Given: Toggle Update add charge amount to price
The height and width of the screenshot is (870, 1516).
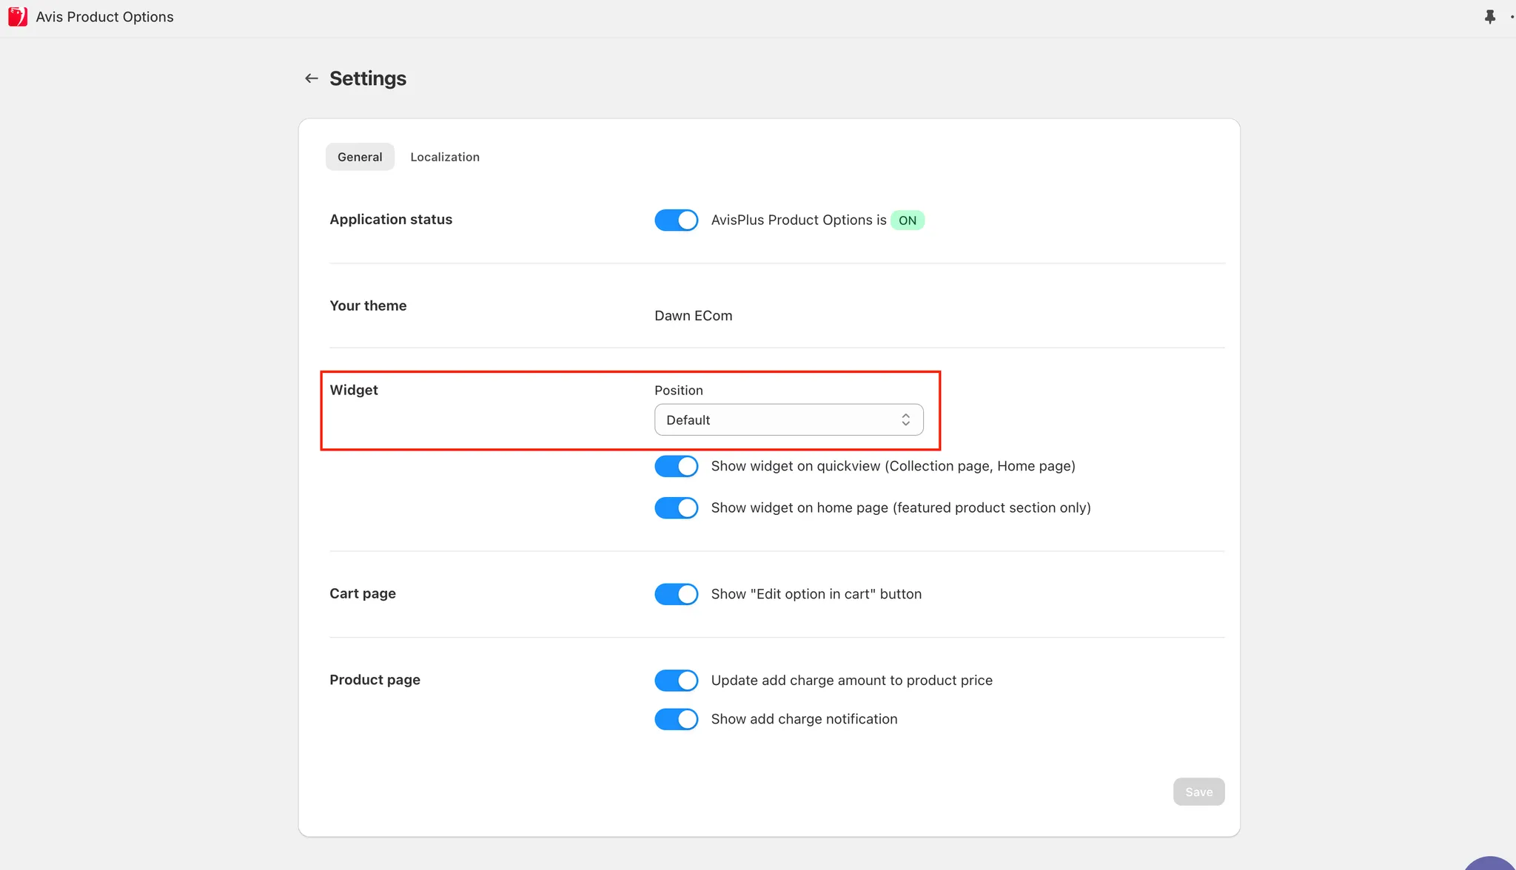Looking at the screenshot, I should [676, 681].
